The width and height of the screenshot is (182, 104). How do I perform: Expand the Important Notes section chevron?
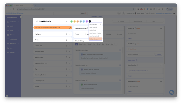[70, 51]
